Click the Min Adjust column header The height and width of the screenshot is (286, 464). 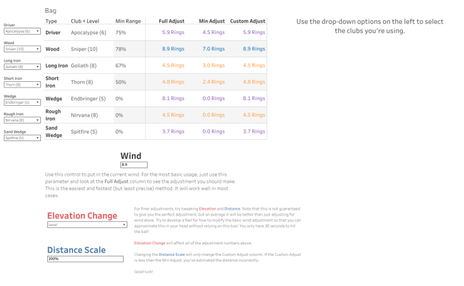pyautogui.click(x=213, y=21)
